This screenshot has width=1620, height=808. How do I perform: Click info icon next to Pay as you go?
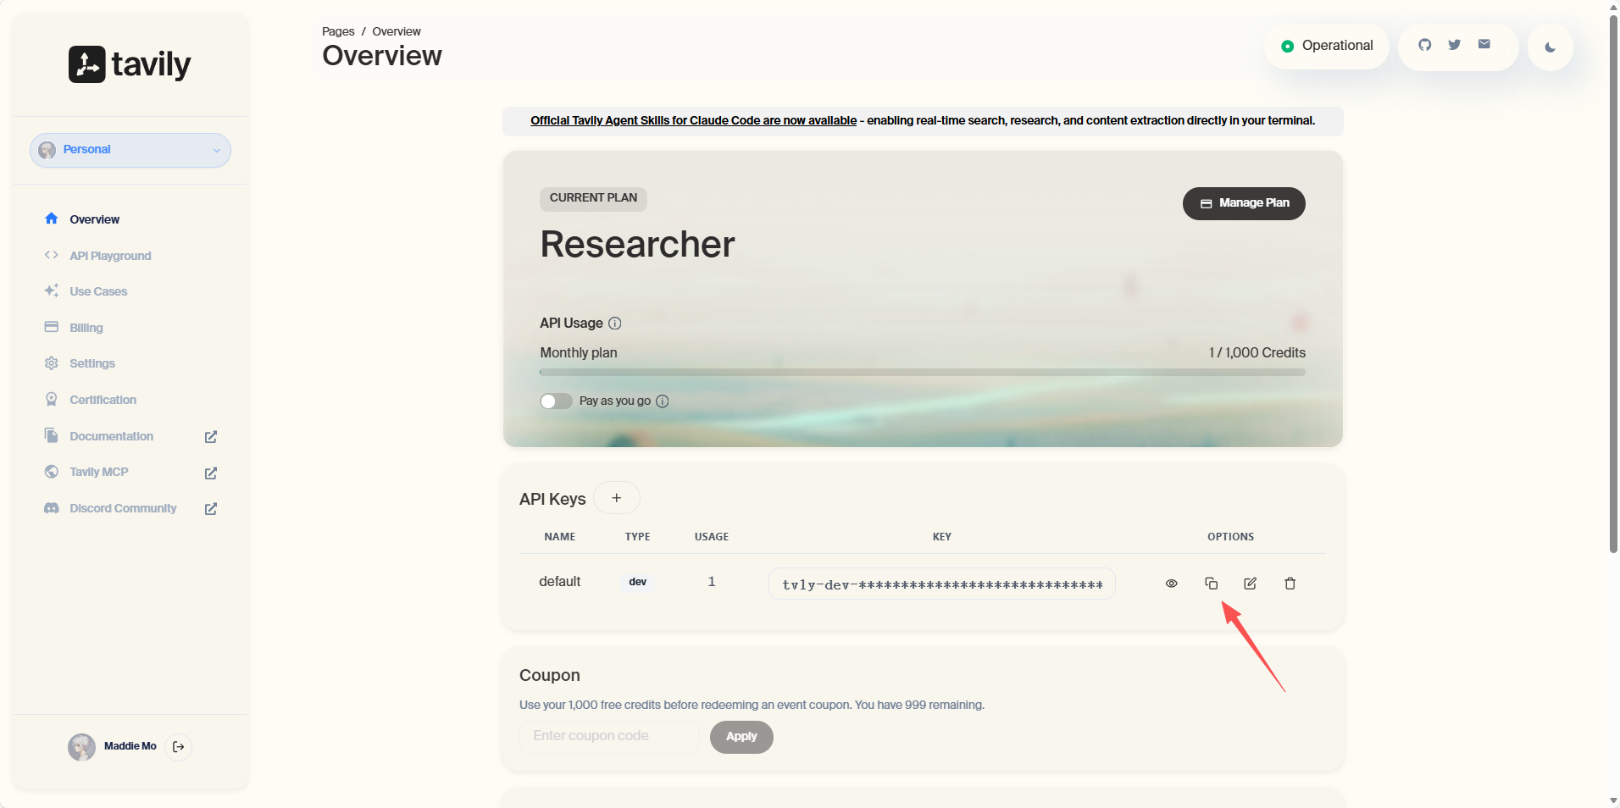663,401
